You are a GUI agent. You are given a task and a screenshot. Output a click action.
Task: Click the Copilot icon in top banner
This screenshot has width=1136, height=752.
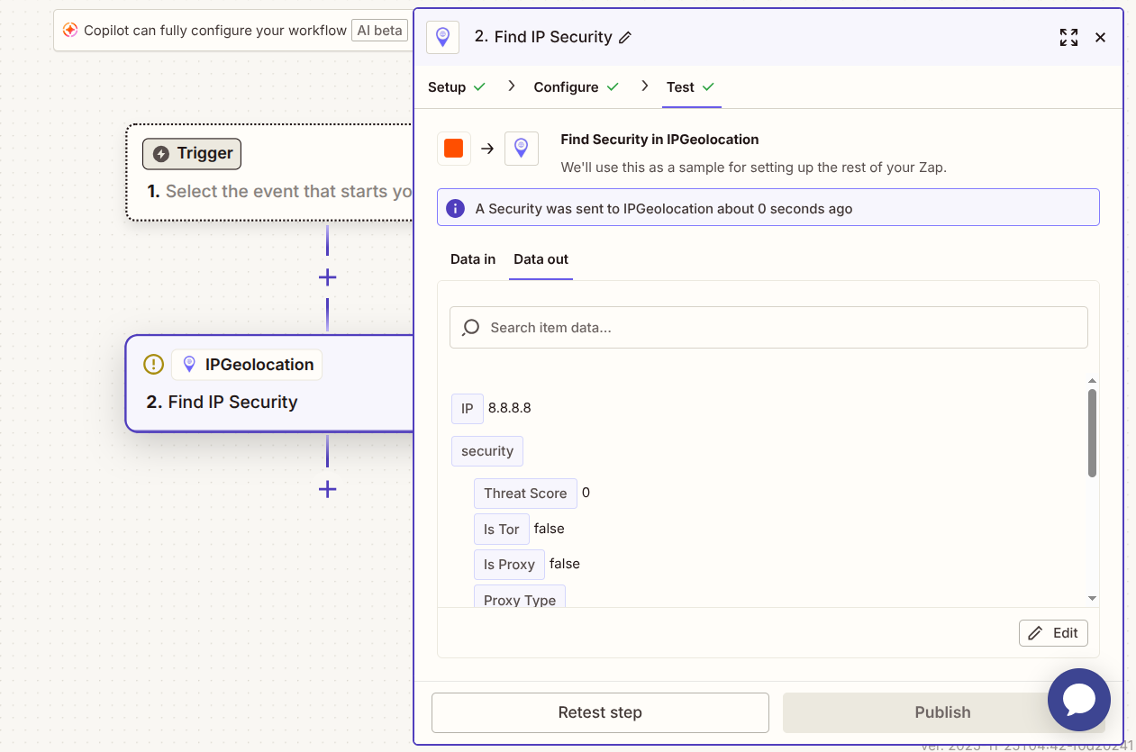70,31
